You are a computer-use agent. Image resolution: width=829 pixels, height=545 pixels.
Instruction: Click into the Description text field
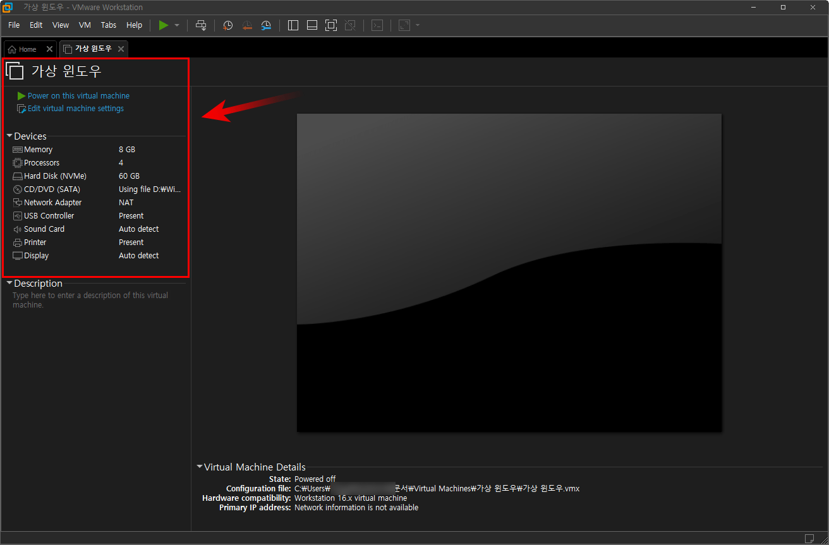click(99, 300)
